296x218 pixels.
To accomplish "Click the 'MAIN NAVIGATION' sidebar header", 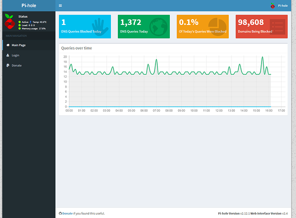I will [x=16, y=36].
